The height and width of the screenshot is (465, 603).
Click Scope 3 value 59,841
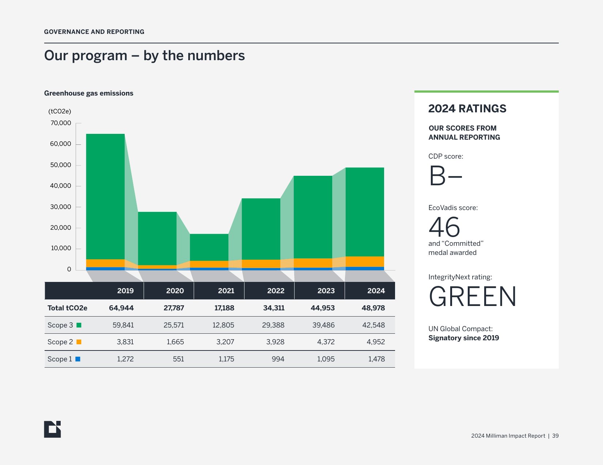click(x=123, y=325)
